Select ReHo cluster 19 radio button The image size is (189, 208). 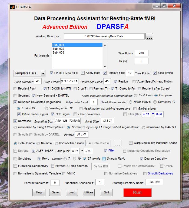(x=74, y=159)
